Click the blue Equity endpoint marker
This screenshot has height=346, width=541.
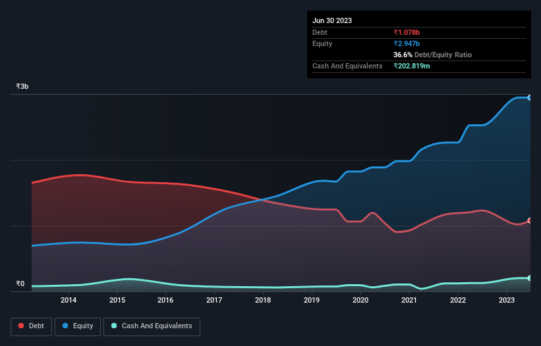[530, 98]
